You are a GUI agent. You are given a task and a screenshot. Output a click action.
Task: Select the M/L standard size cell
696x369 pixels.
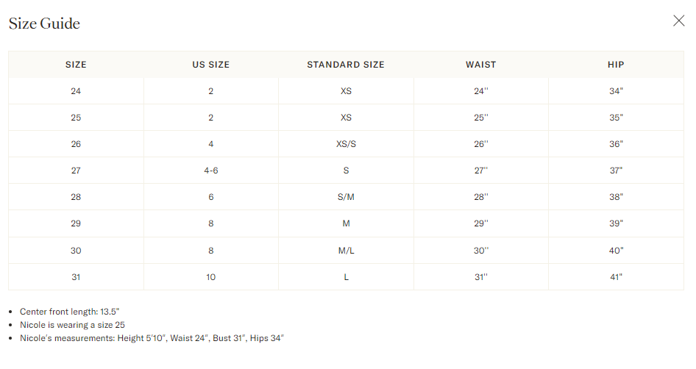click(346, 251)
